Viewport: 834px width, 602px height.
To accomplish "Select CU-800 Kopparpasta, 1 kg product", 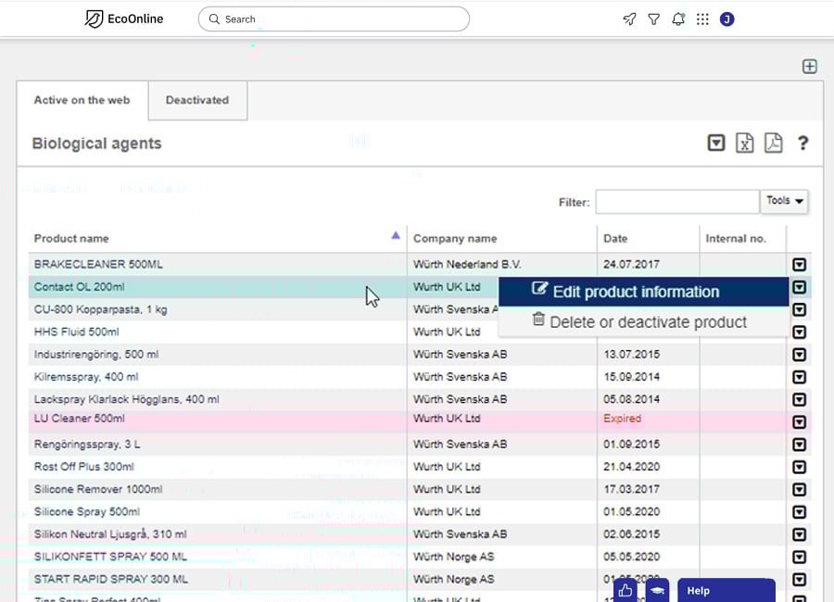I will tap(100, 309).
